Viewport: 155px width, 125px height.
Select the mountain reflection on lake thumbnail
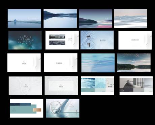(60, 18)
